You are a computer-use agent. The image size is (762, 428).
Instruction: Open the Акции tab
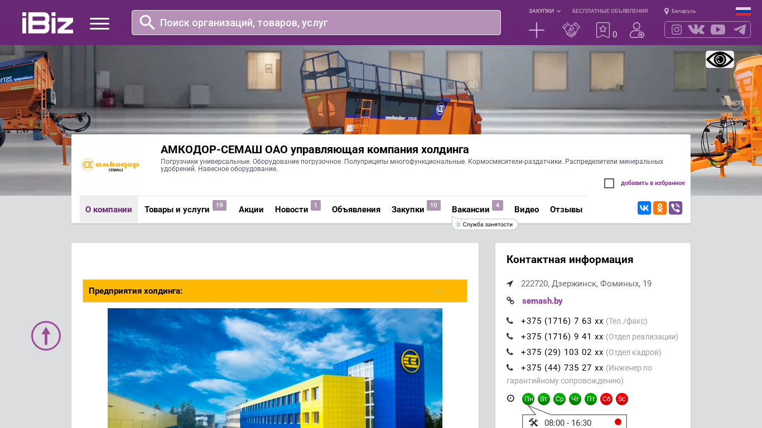(251, 210)
